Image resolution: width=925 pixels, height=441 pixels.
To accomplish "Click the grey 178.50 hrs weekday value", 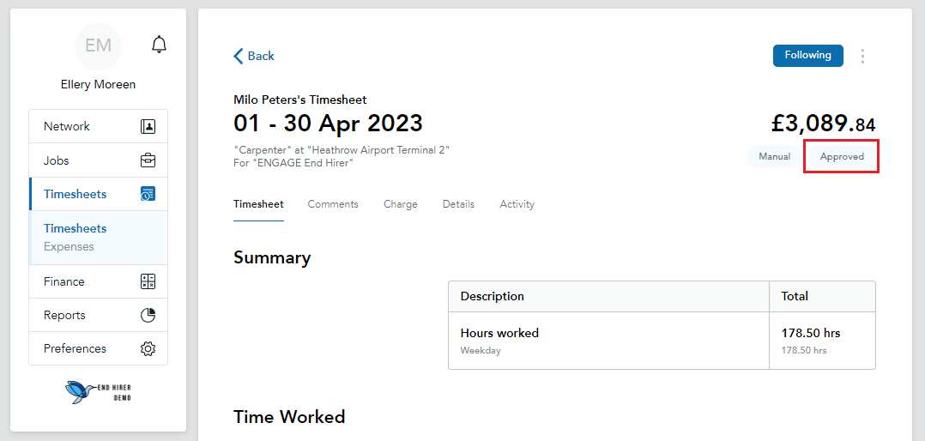I will [x=804, y=350].
